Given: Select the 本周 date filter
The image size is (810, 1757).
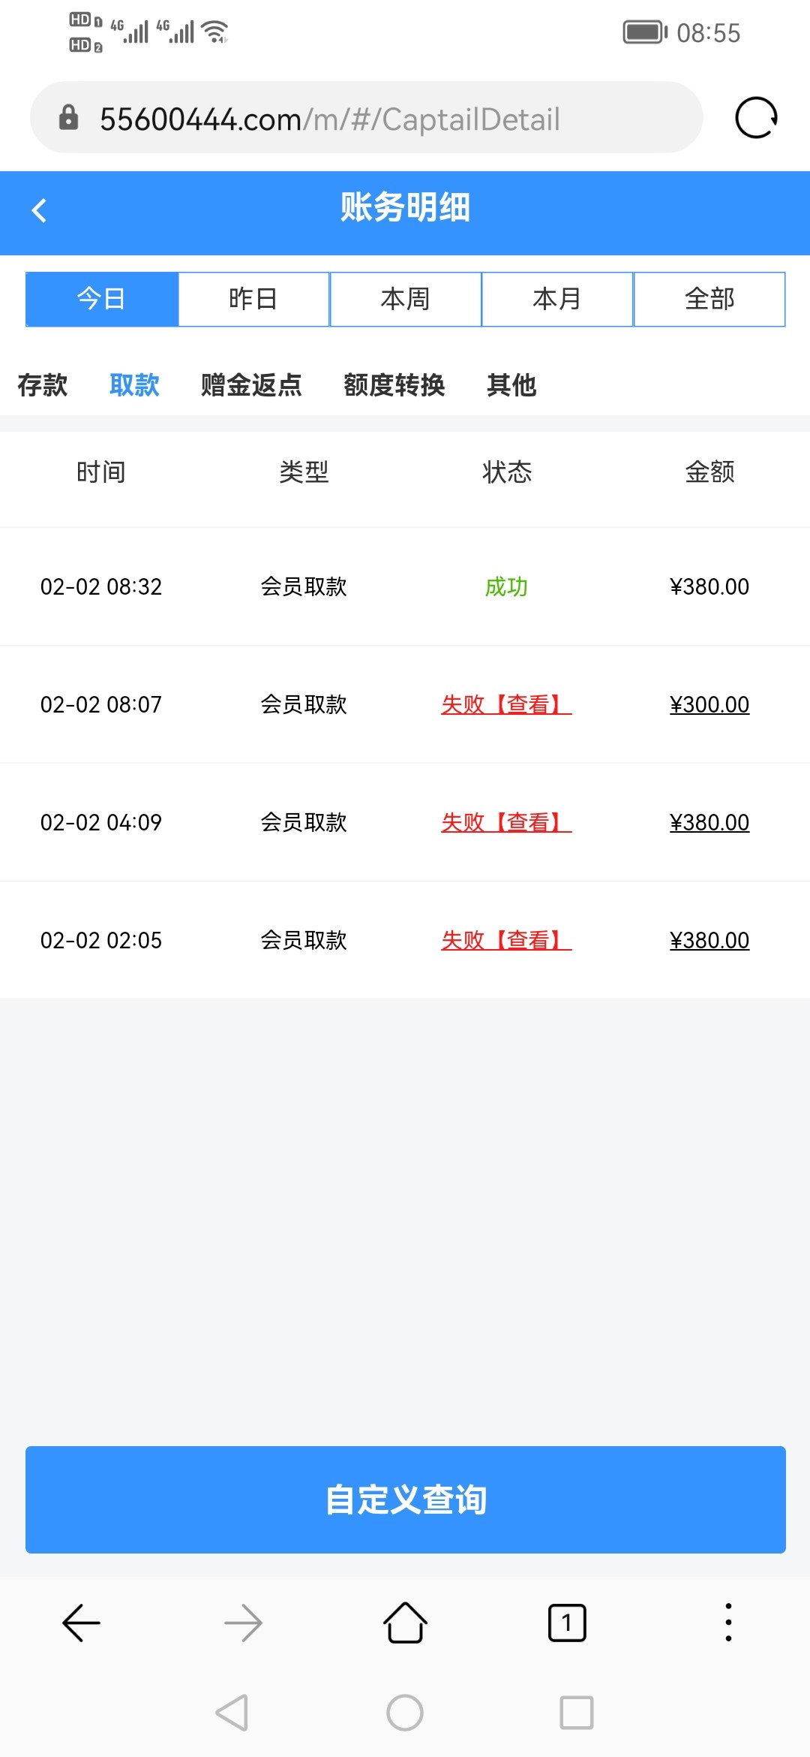Looking at the screenshot, I should pos(405,299).
